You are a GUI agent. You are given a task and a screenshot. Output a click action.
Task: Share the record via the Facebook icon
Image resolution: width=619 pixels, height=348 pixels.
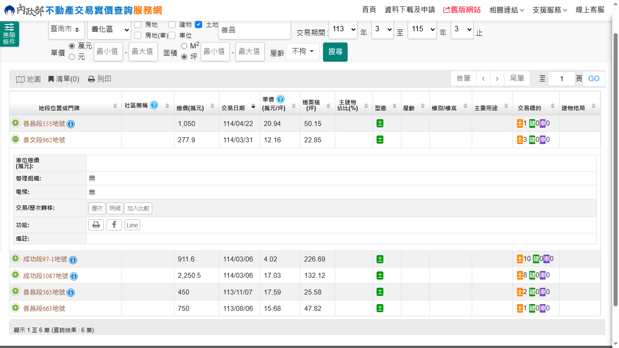(x=114, y=225)
